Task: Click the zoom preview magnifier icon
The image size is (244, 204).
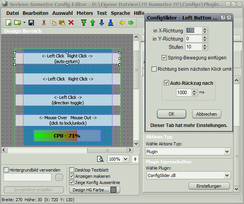Action: (x=100, y=159)
